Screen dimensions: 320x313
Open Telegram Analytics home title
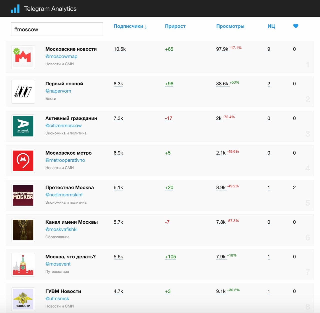click(50, 9)
